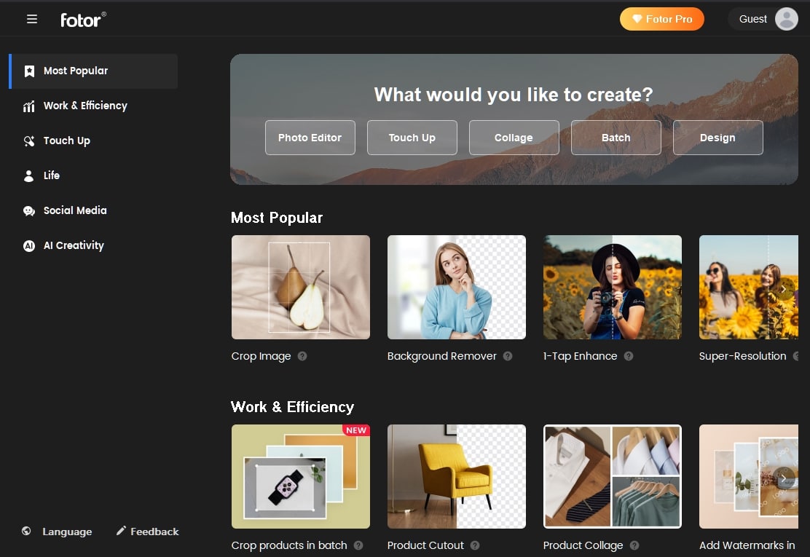Open the Crop Image pear thumbnail
Image resolution: width=810 pixels, height=557 pixels.
301,288
